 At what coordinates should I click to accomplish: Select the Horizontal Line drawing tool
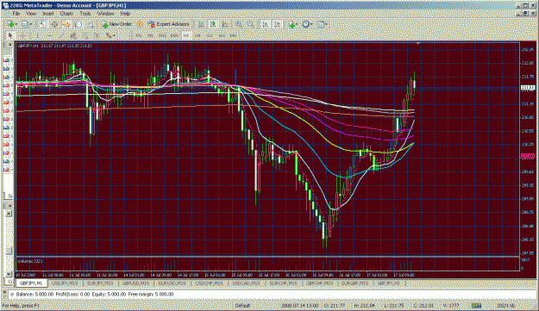tap(49, 35)
